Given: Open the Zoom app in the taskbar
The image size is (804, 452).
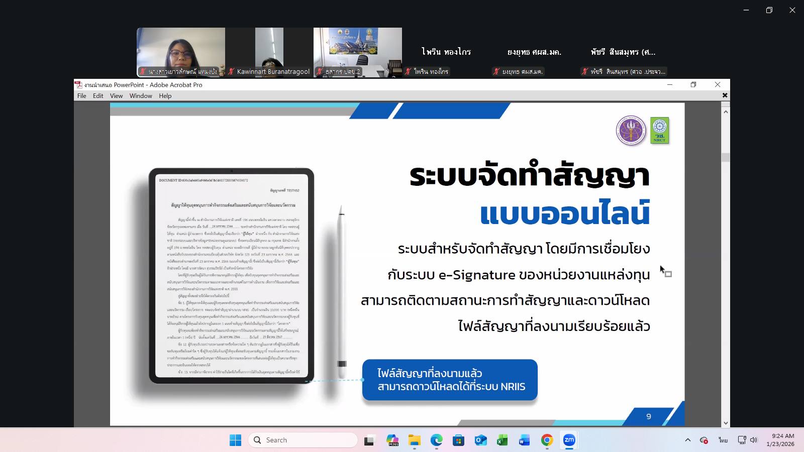Looking at the screenshot, I should (x=569, y=440).
